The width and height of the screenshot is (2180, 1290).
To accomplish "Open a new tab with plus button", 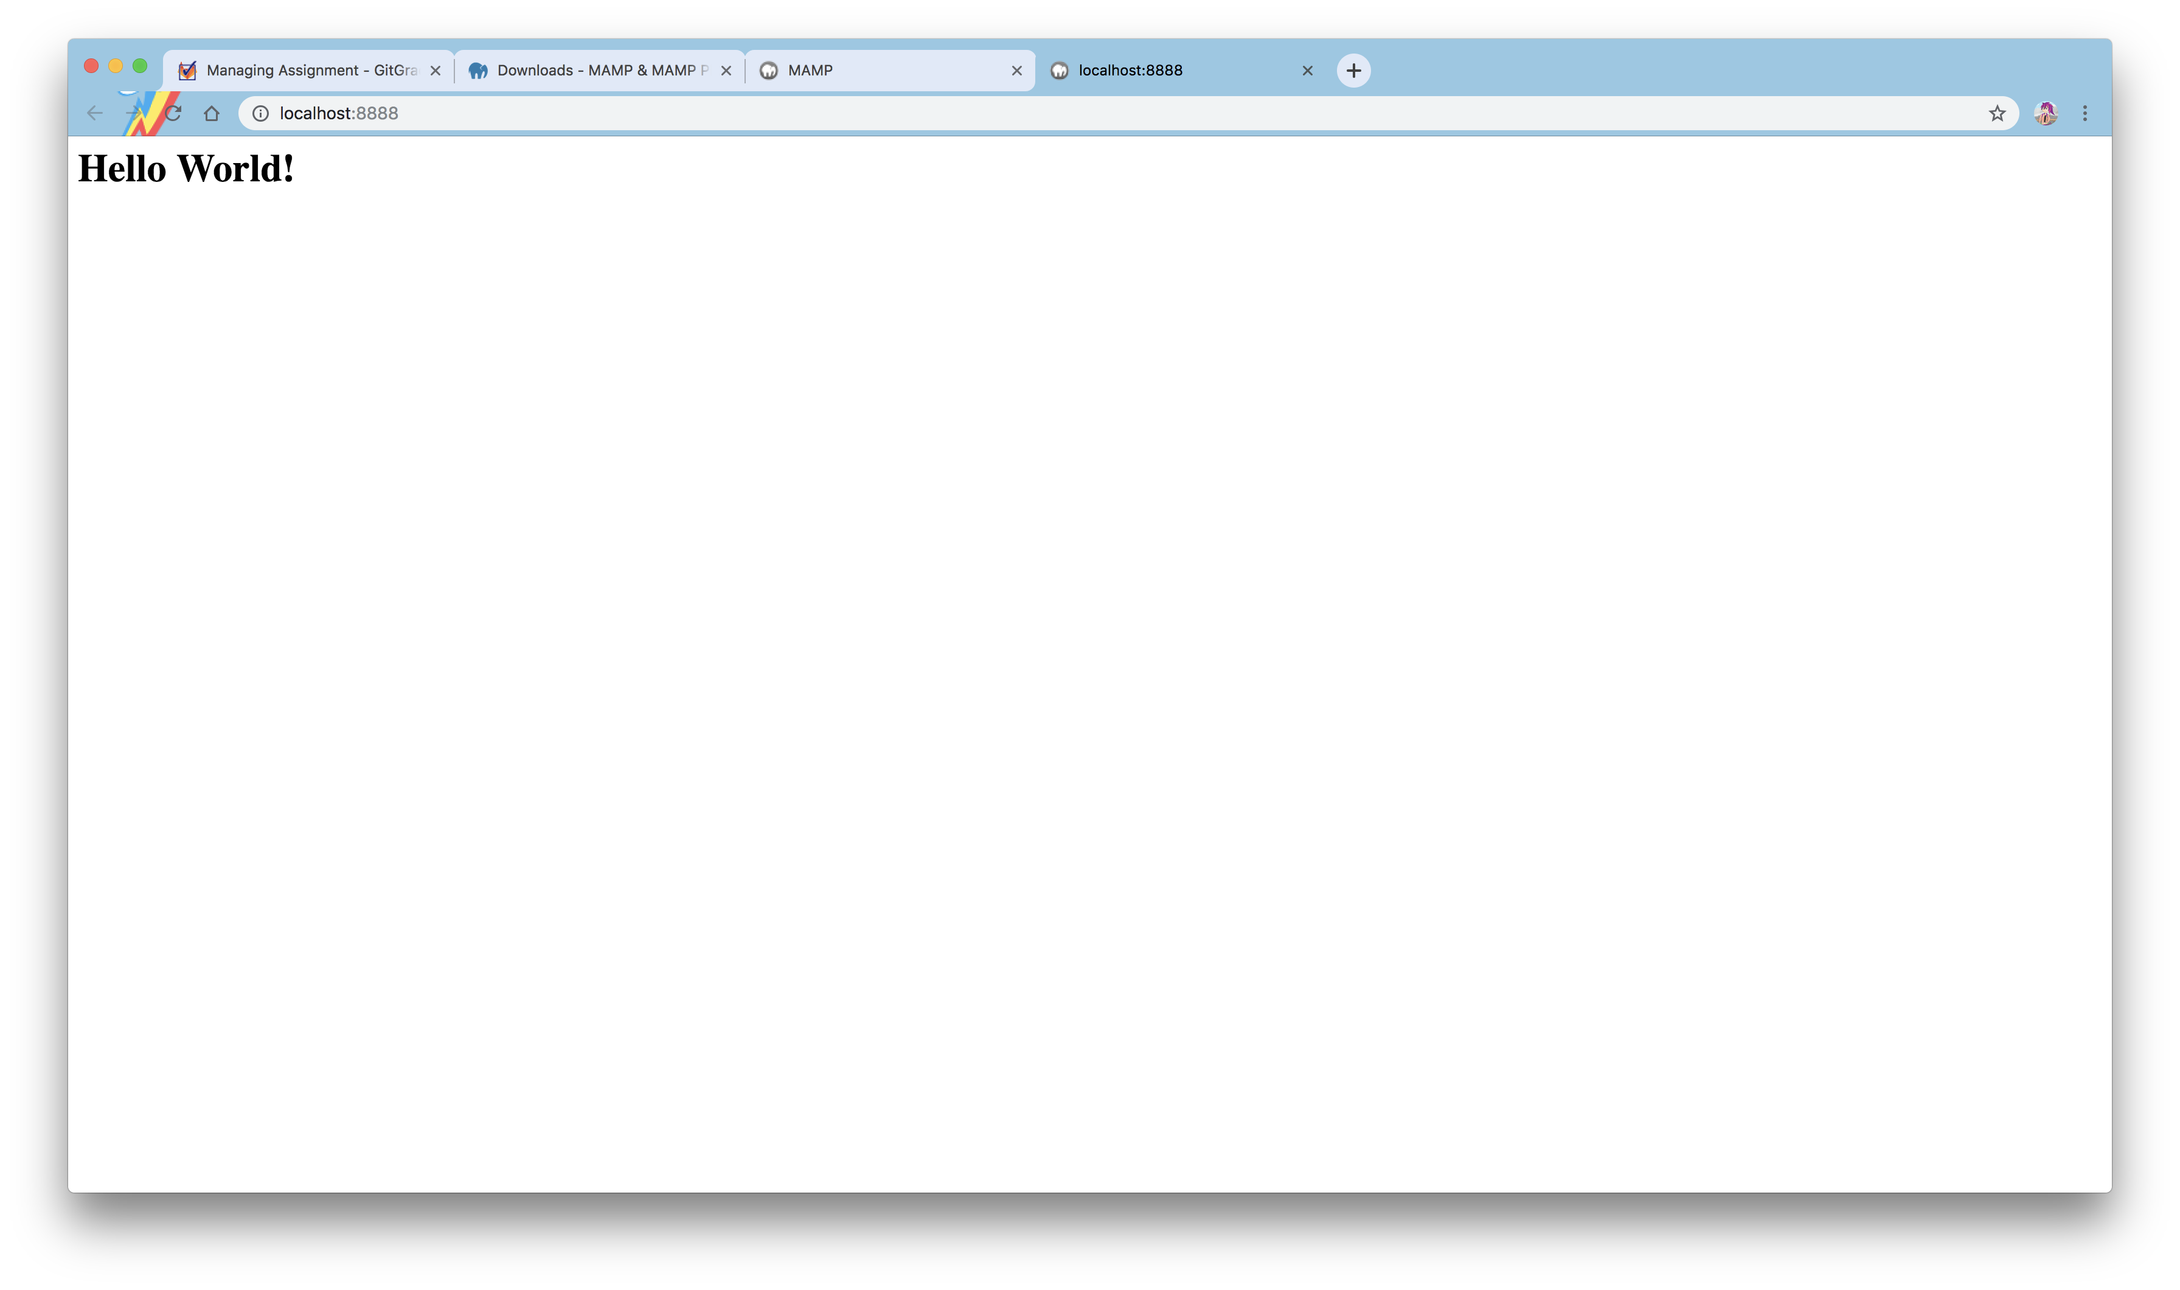I will pyautogui.click(x=1353, y=71).
